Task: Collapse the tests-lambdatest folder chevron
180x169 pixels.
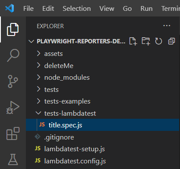Action: point(38,113)
